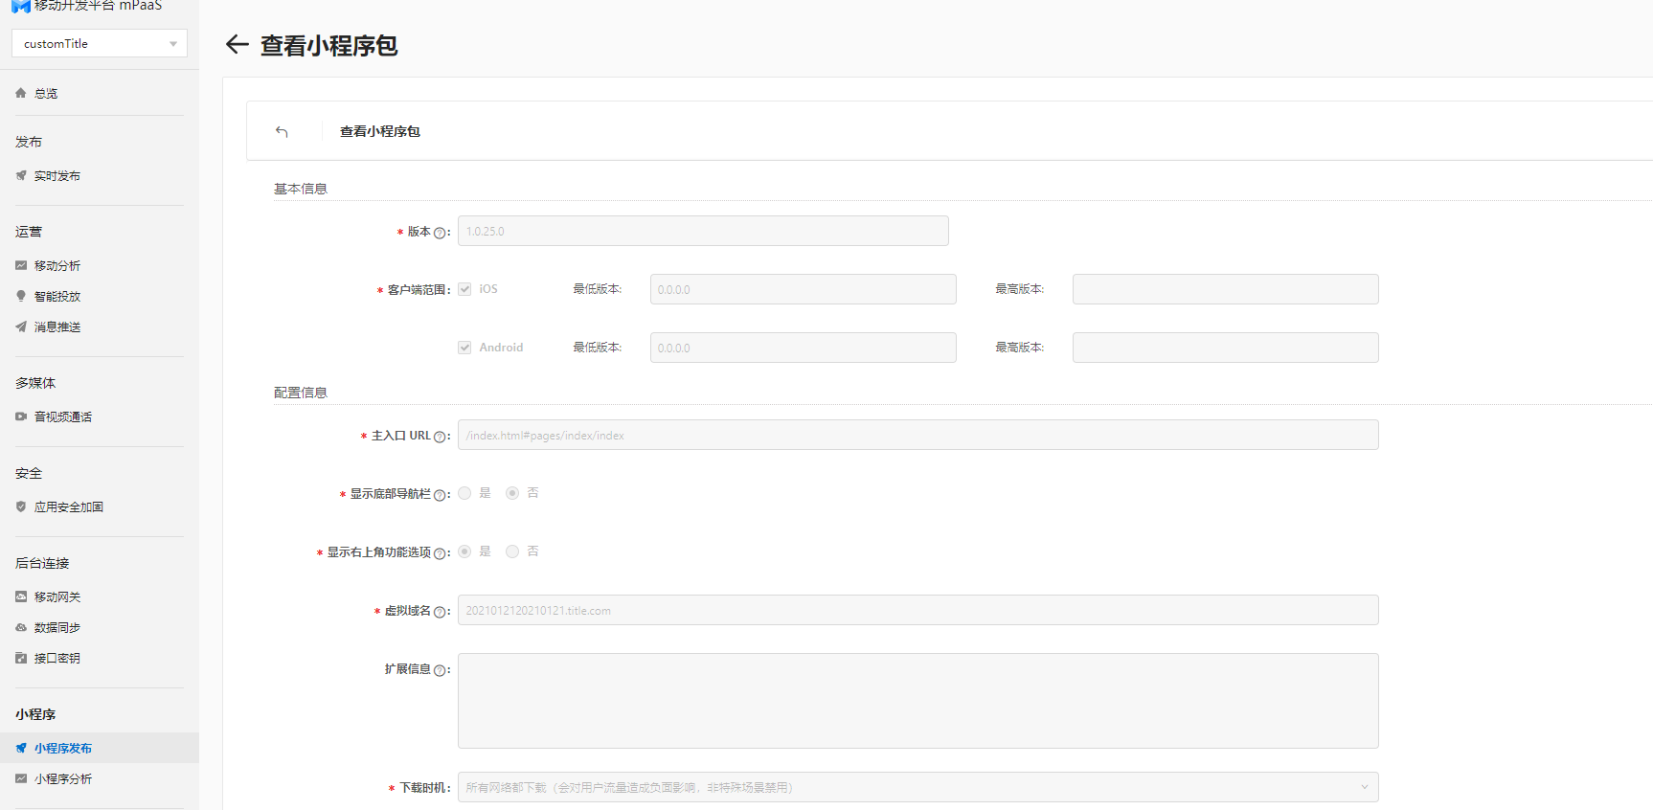This screenshot has height=810, width=1653.
Task: Click the iOS 最低版本 field
Action: click(804, 289)
